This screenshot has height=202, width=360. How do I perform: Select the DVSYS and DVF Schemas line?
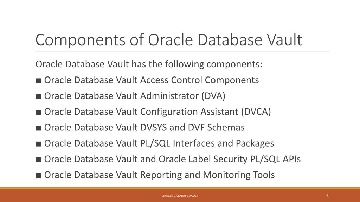[x=144, y=128]
